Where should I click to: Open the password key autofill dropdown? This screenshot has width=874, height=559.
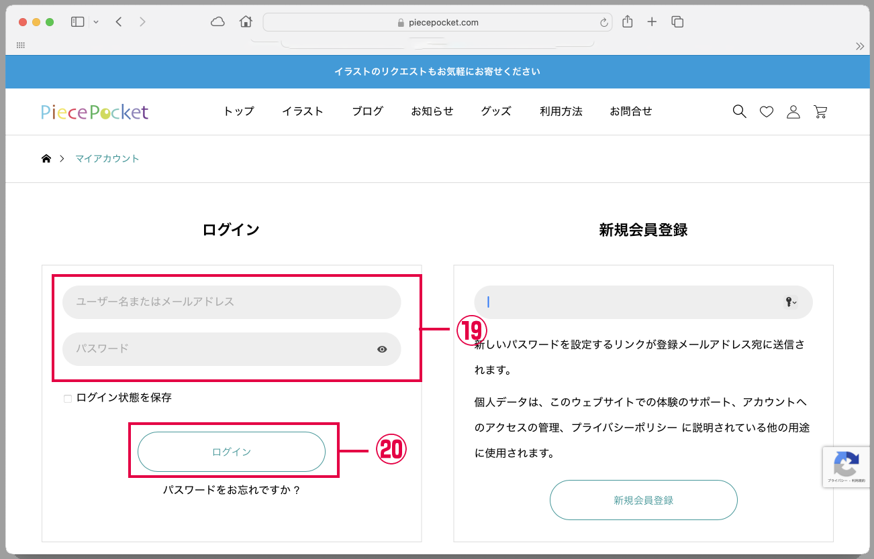click(x=791, y=302)
